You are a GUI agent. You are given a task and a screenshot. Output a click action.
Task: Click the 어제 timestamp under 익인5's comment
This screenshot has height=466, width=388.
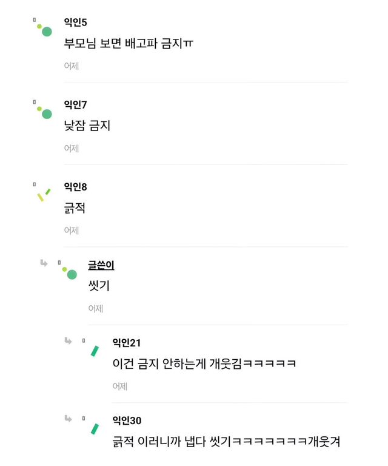[x=71, y=66]
